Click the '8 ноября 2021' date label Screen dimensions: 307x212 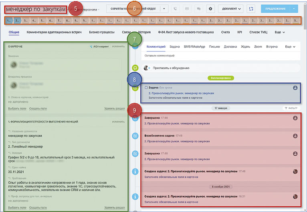pos(221,186)
